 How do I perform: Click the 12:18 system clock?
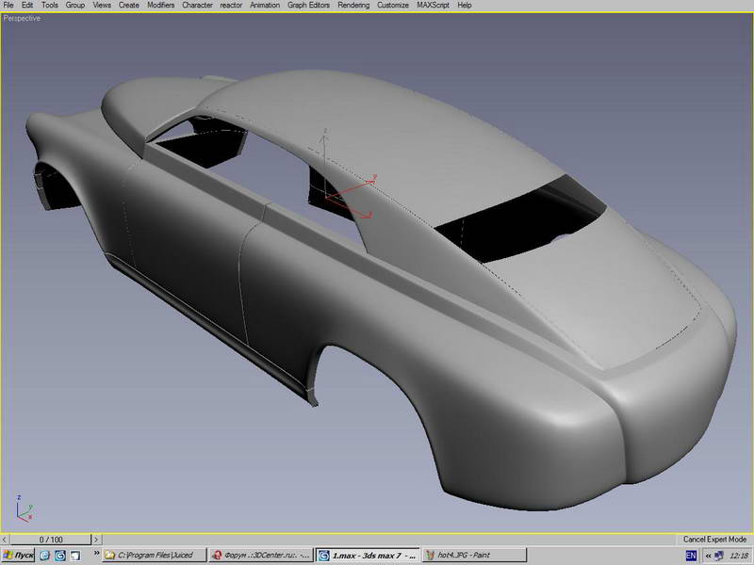[739, 556]
